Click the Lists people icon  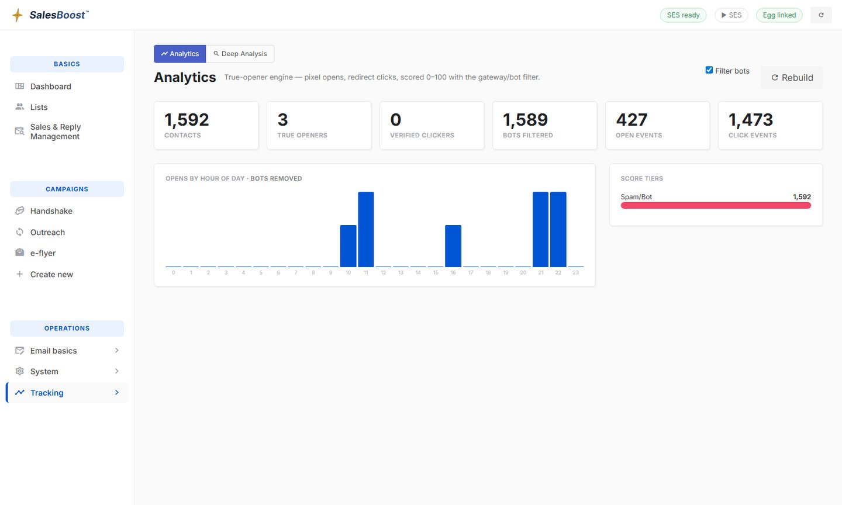coord(19,107)
